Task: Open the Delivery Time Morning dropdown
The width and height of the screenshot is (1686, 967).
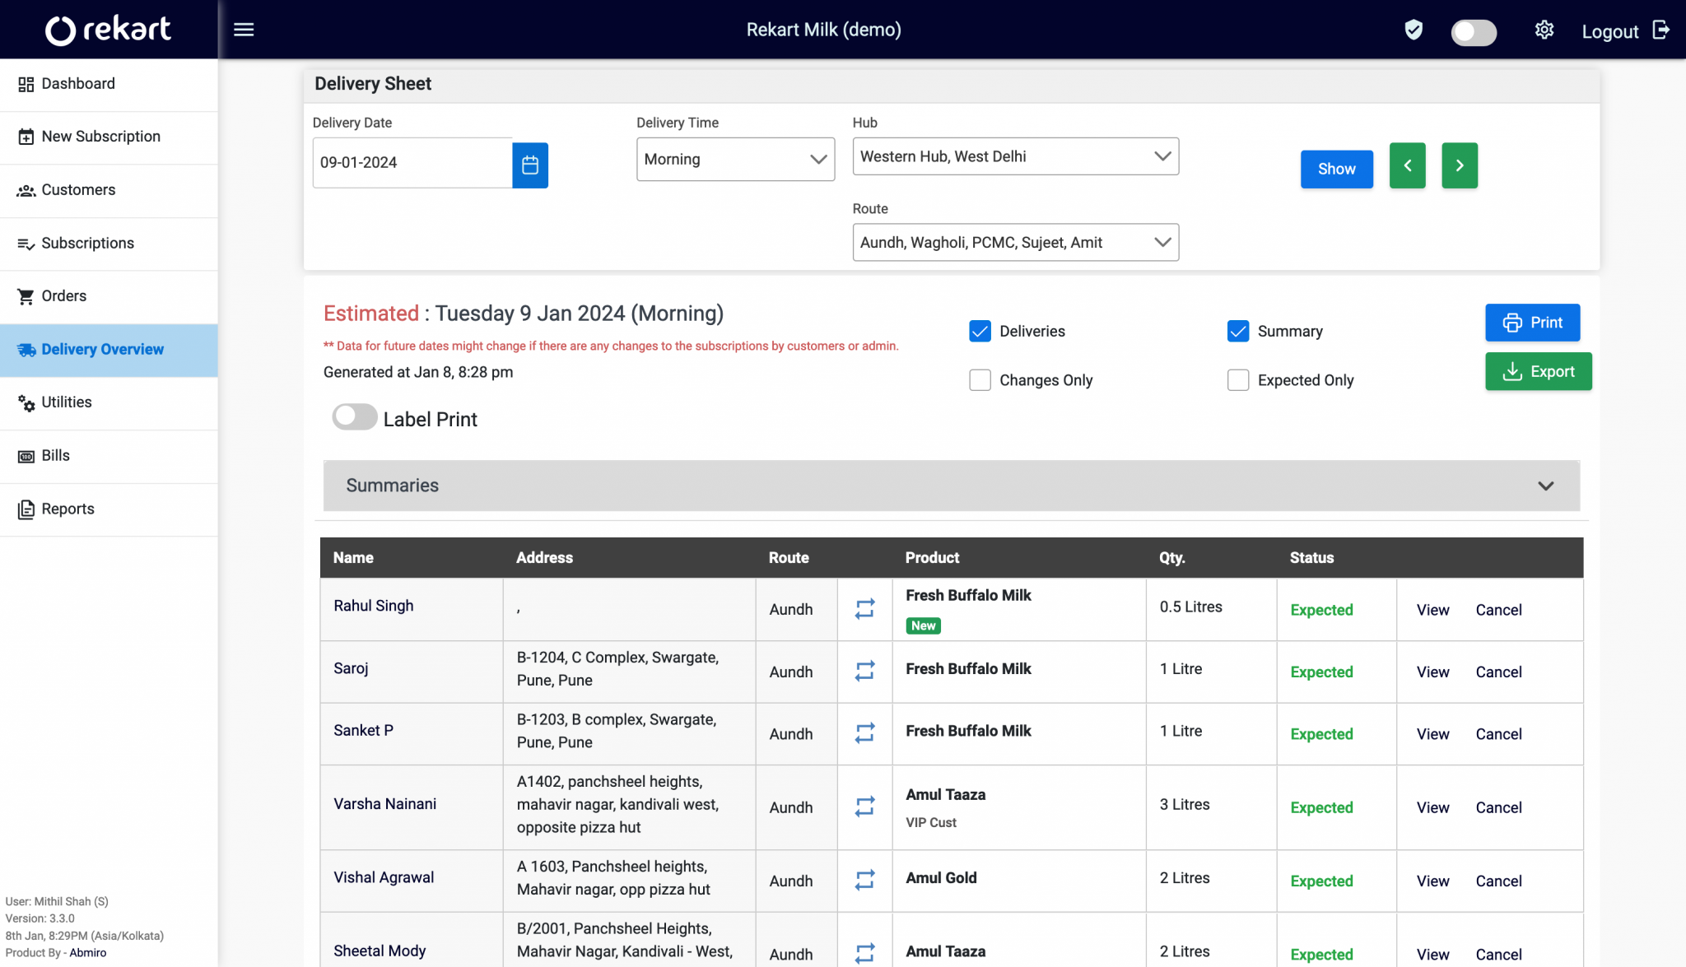Action: click(x=735, y=159)
